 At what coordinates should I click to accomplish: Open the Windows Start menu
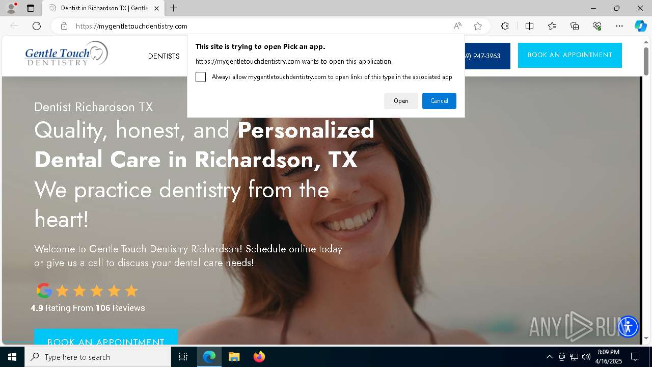[x=12, y=357]
